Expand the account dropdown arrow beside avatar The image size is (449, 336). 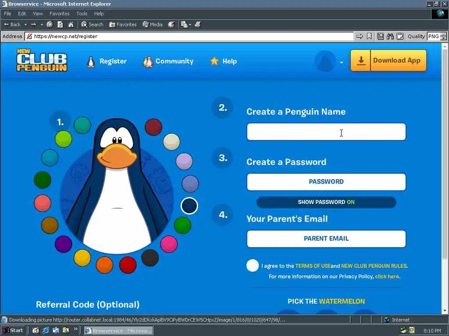342,62
